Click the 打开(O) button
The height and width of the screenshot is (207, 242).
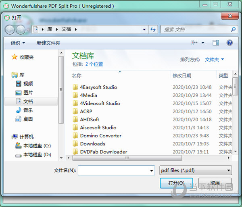point(176,183)
